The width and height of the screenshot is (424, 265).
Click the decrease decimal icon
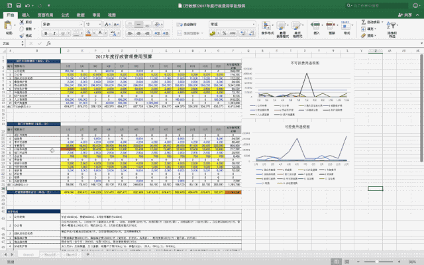pyautogui.click(x=252, y=33)
